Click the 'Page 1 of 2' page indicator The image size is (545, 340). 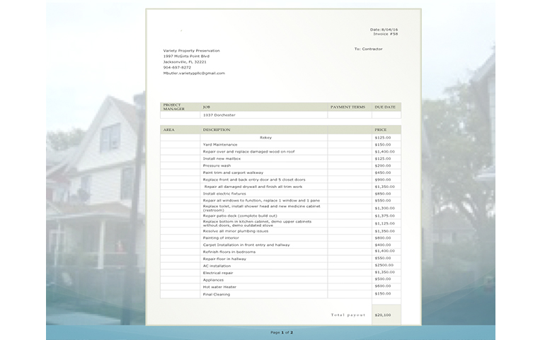click(x=281, y=332)
